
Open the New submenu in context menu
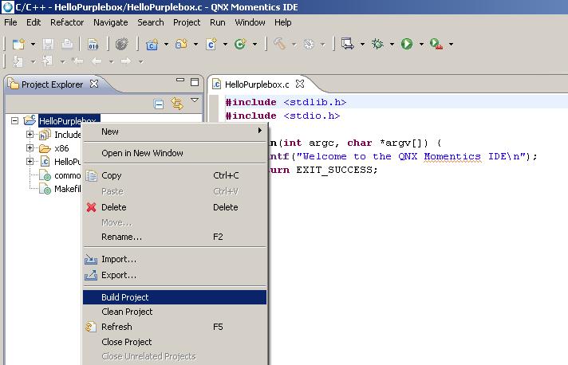click(x=175, y=131)
